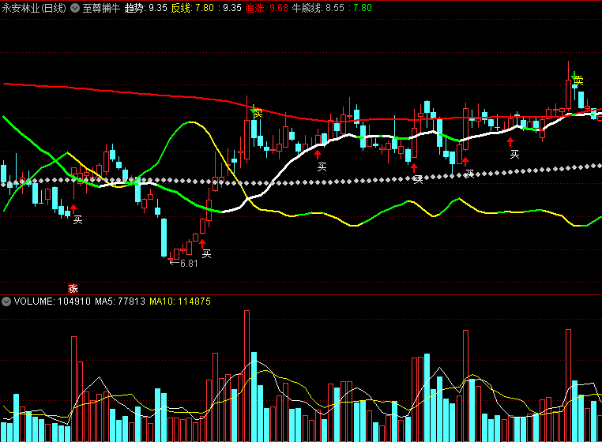Click the 6.81 lowest price label

(x=189, y=264)
